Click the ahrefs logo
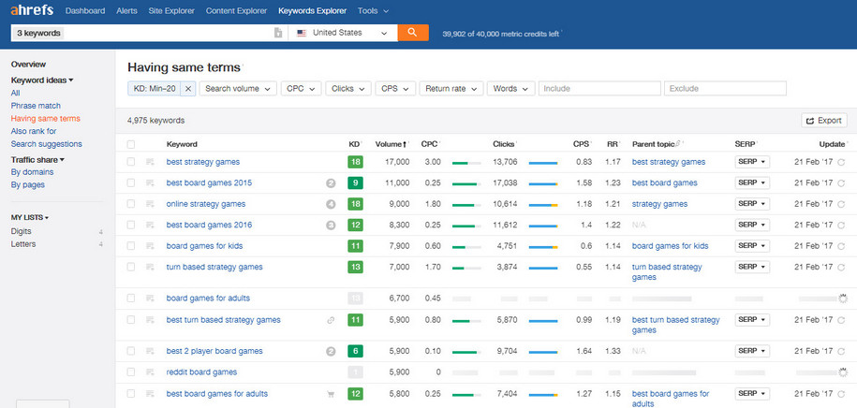 pos(32,10)
